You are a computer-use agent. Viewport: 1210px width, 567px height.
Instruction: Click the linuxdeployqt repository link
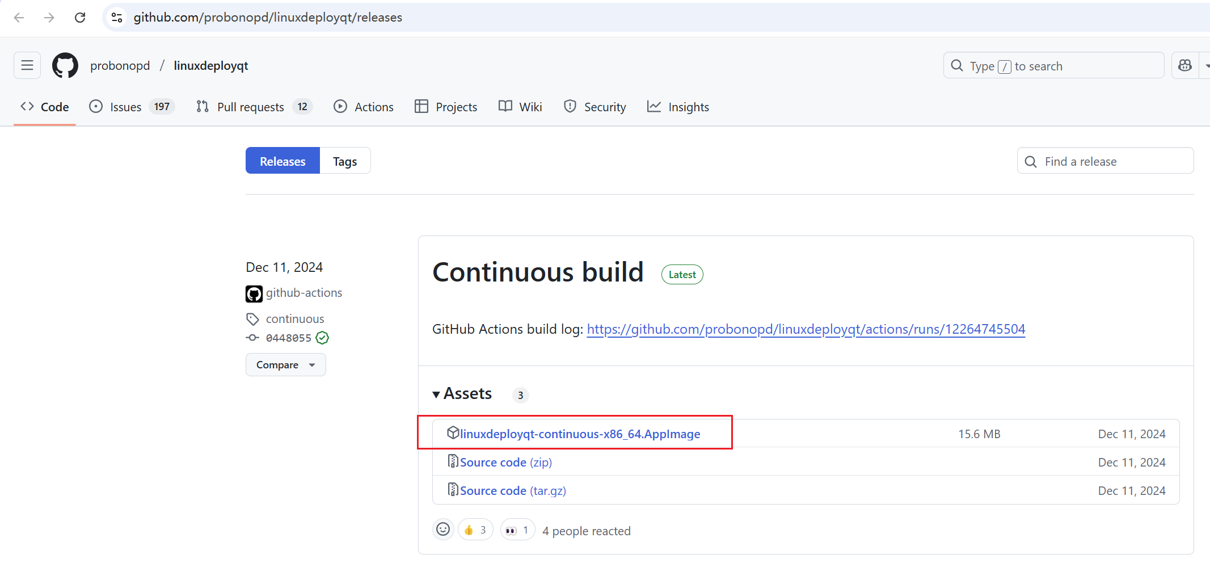211,66
